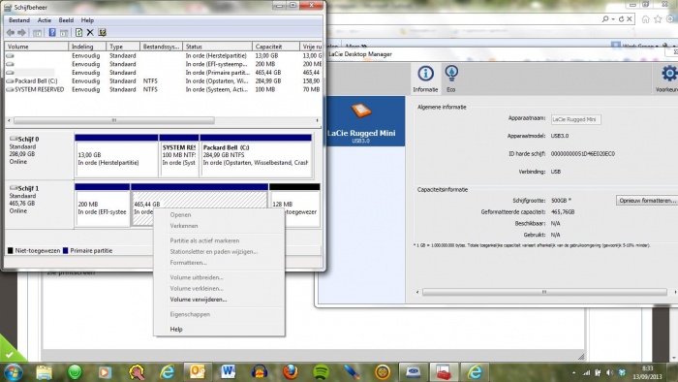
Task: Click the volume speaker icon in system tray
Action: [x=610, y=372]
